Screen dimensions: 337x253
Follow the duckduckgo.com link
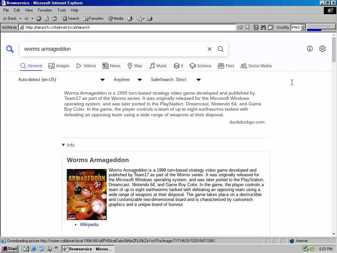[x=247, y=122]
